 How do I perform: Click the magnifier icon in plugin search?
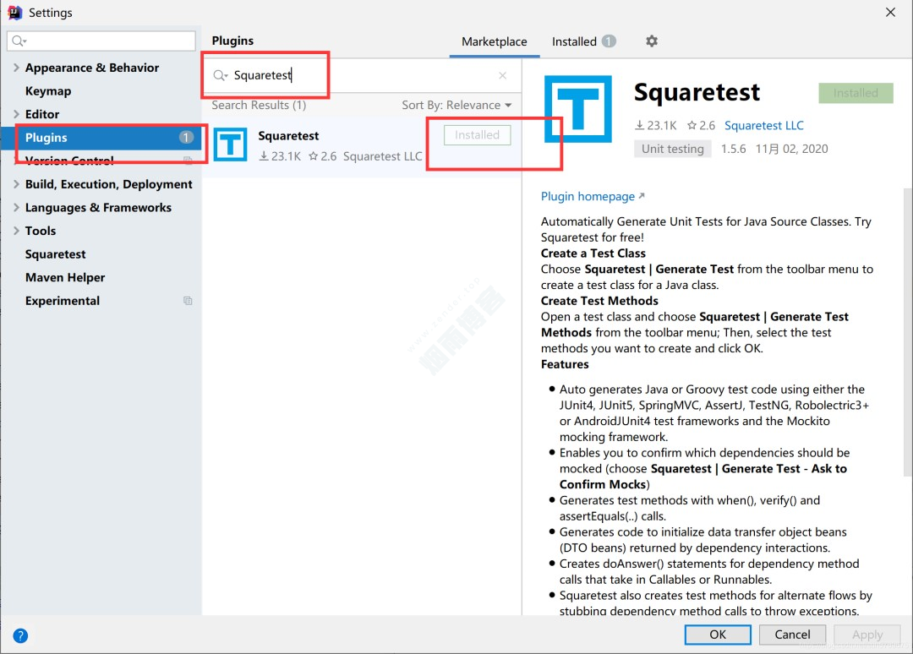click(x=220, y=75)
